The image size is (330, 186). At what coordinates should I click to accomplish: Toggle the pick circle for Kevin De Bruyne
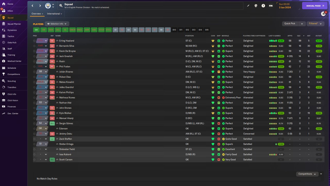(x=35, y=51)
